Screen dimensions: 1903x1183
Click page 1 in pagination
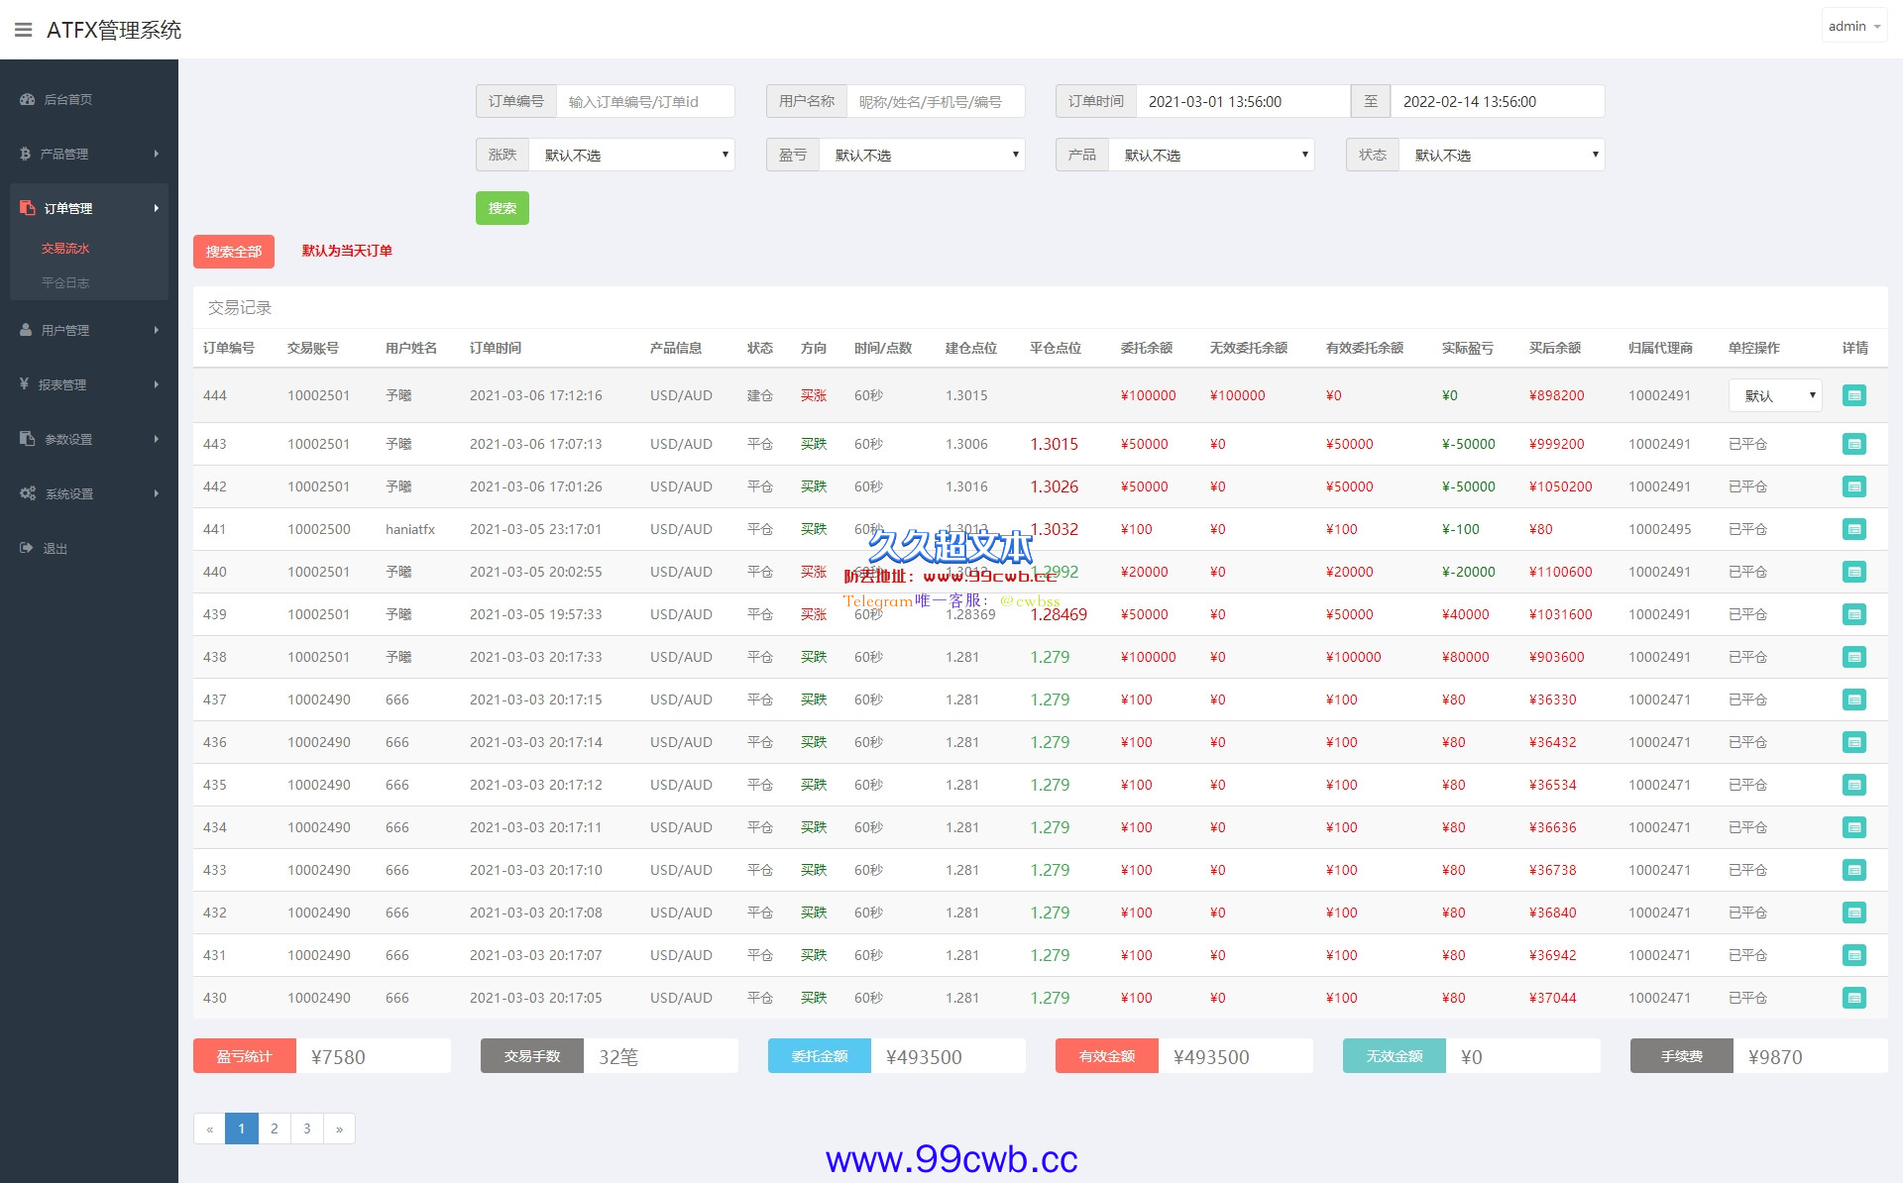(242, 1129)
